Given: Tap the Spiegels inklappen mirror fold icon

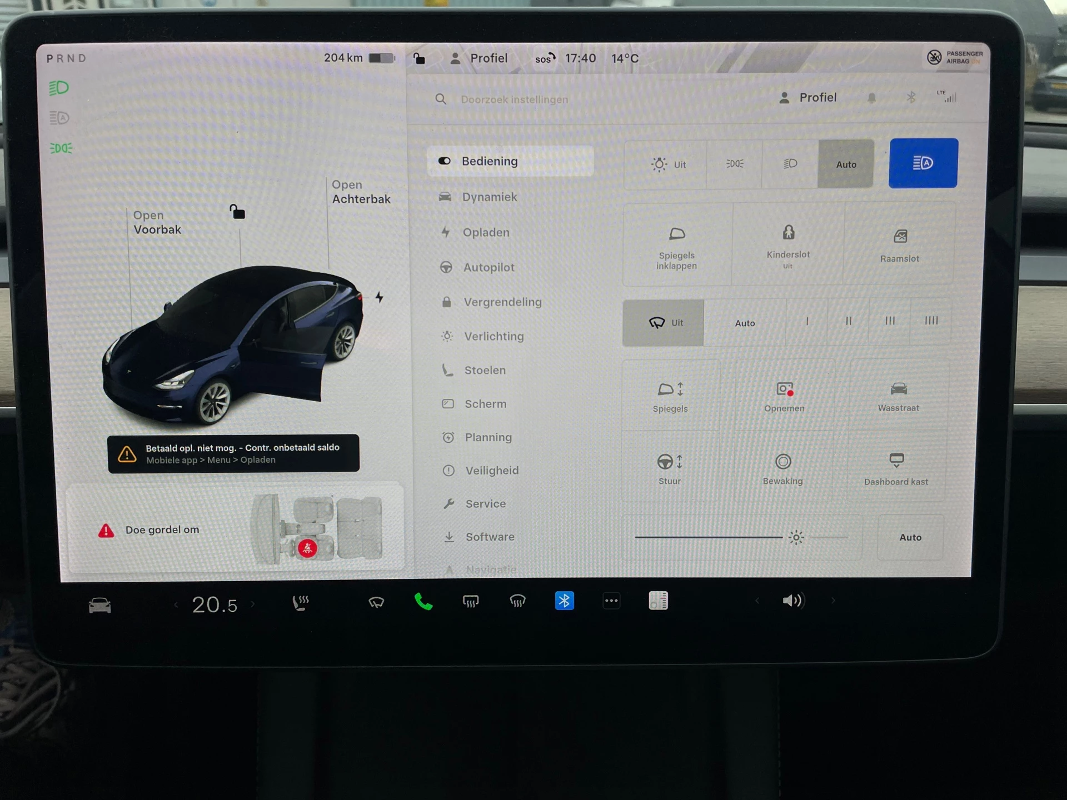Looking at the screenshot, I should (x=677, y=244).
